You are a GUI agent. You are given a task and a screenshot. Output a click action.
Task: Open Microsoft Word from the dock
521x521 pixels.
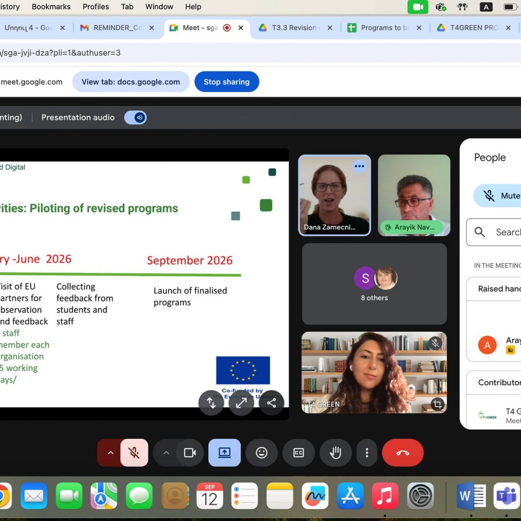point(471,496)
